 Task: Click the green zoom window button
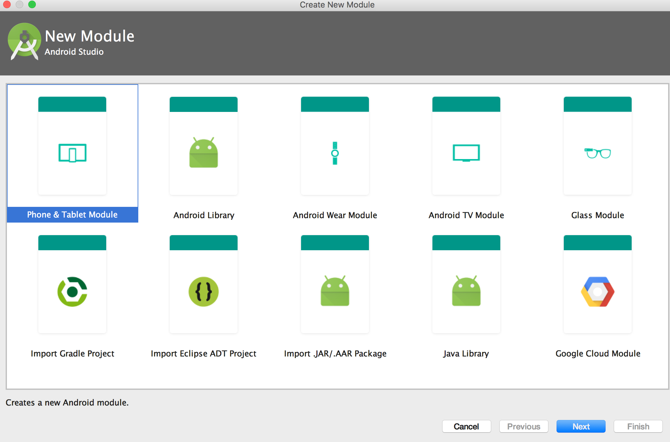pyautogui.click(x=32, y=4)
